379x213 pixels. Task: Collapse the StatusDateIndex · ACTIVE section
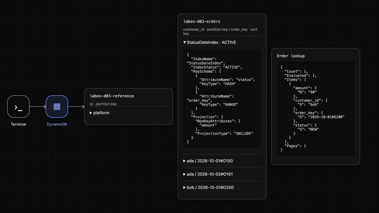pos(222,42)
